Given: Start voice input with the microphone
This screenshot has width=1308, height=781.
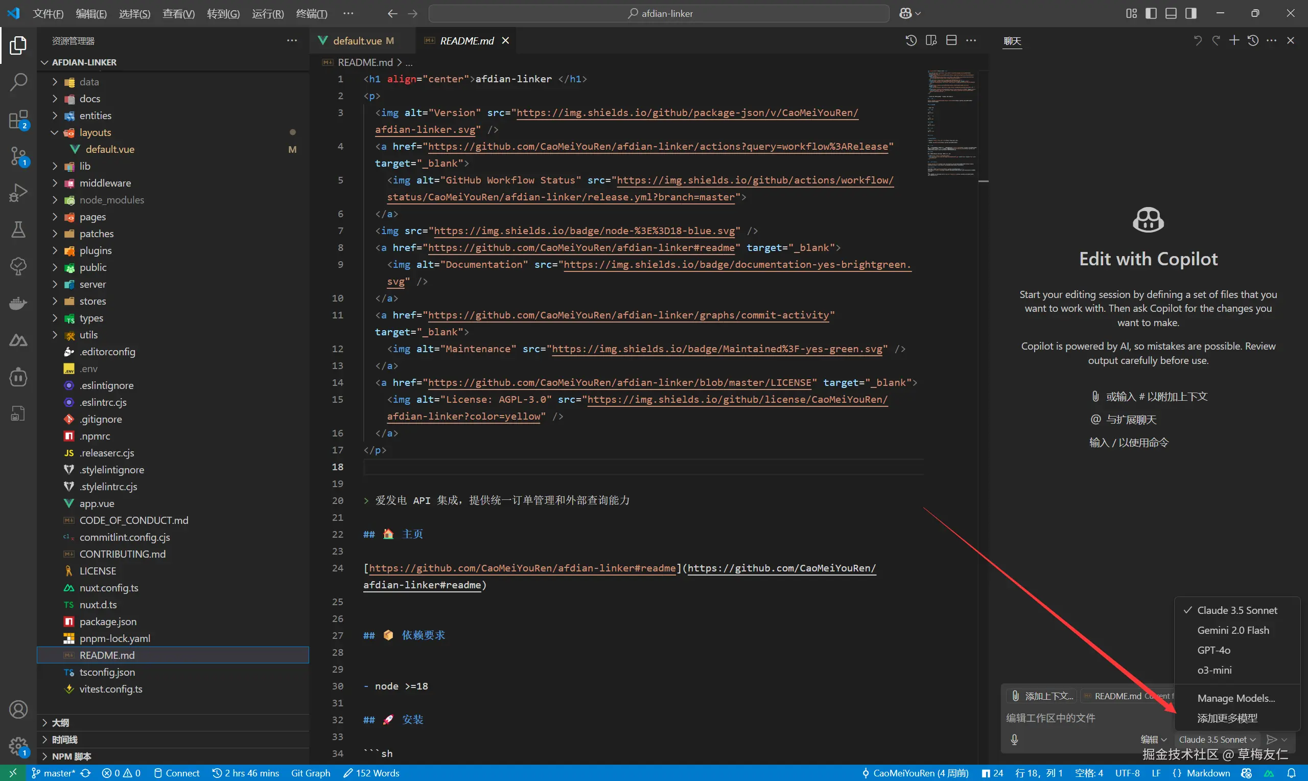Looking at the screenshot, I should (x=1015, y=740).
